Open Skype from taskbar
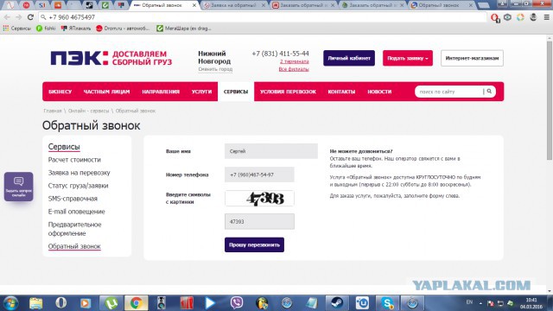This screenshot has height=311, width=553. 387,303
